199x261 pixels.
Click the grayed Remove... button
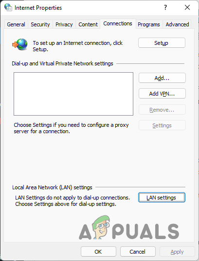pyautogui.click(x=162, y=110)
